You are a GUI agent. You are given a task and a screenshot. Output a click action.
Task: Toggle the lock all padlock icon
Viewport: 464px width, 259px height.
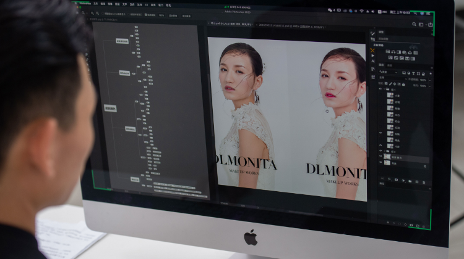[x=403, y=84]
